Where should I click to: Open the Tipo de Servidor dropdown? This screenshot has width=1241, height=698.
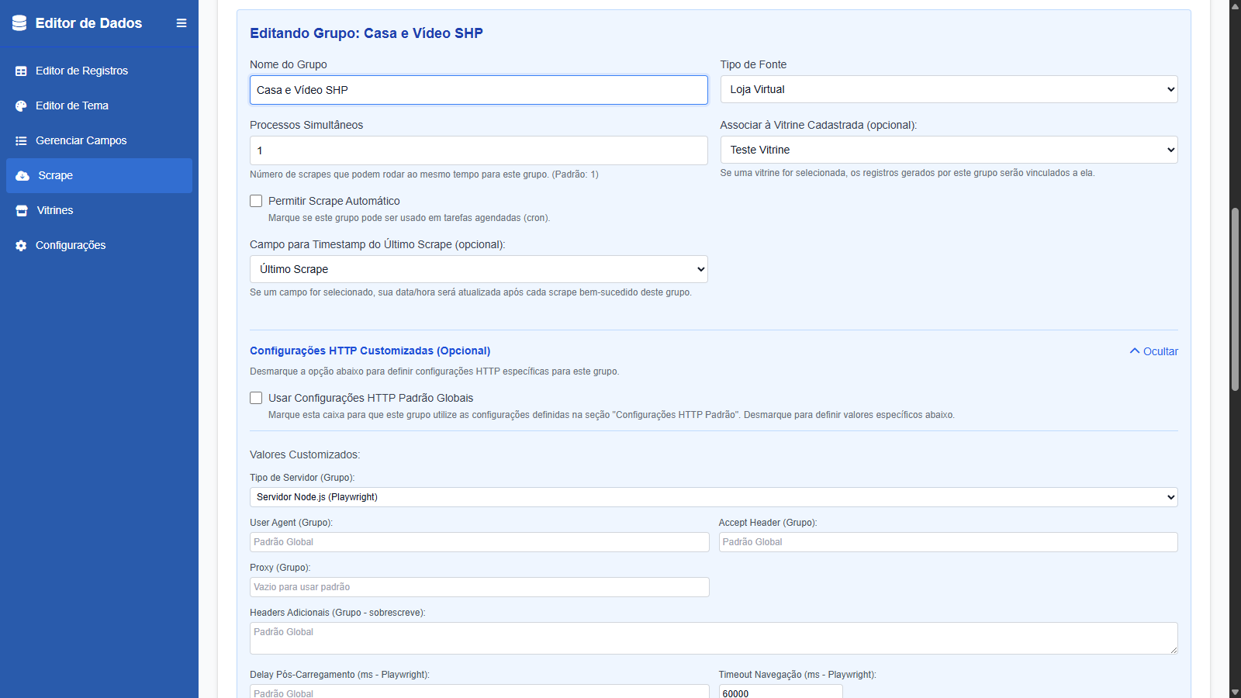tap(713, 497)
